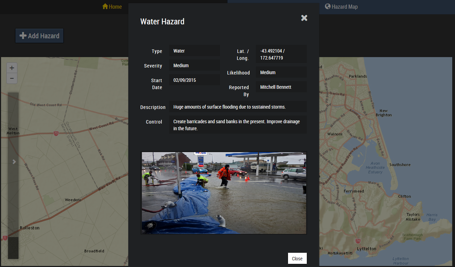This screenshot has height=267, width=455.
Task: Select the Likelihood field showing Medium
Action: pos(281,72)
